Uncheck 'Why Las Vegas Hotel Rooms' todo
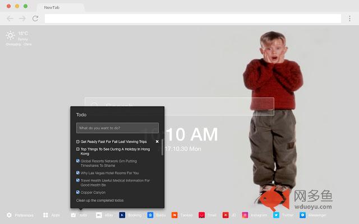 pos(78,173)
